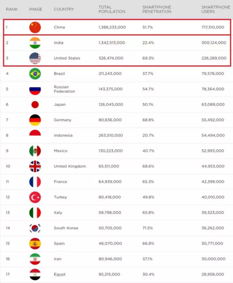
Task: Sort by SMARTPHONE USERS header
Action: tap(216, 9)
